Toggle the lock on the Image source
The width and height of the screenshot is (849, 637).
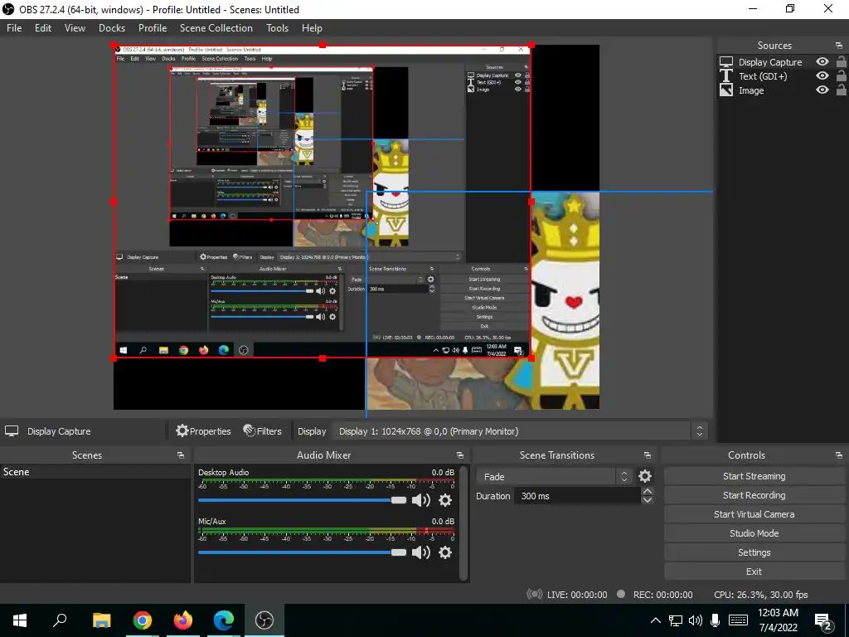pyautogui.click(x=841, y=90)
